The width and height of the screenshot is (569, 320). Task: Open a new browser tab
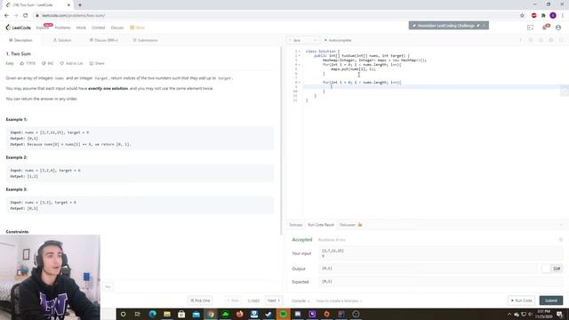pos(80,5)
